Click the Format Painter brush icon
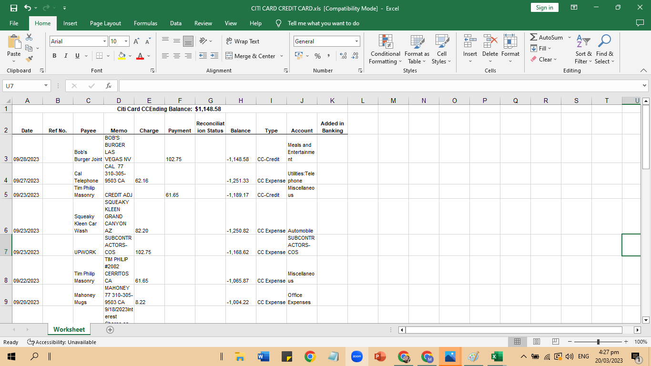This screenshot has width=651, height=366. (x=29, y=59)
